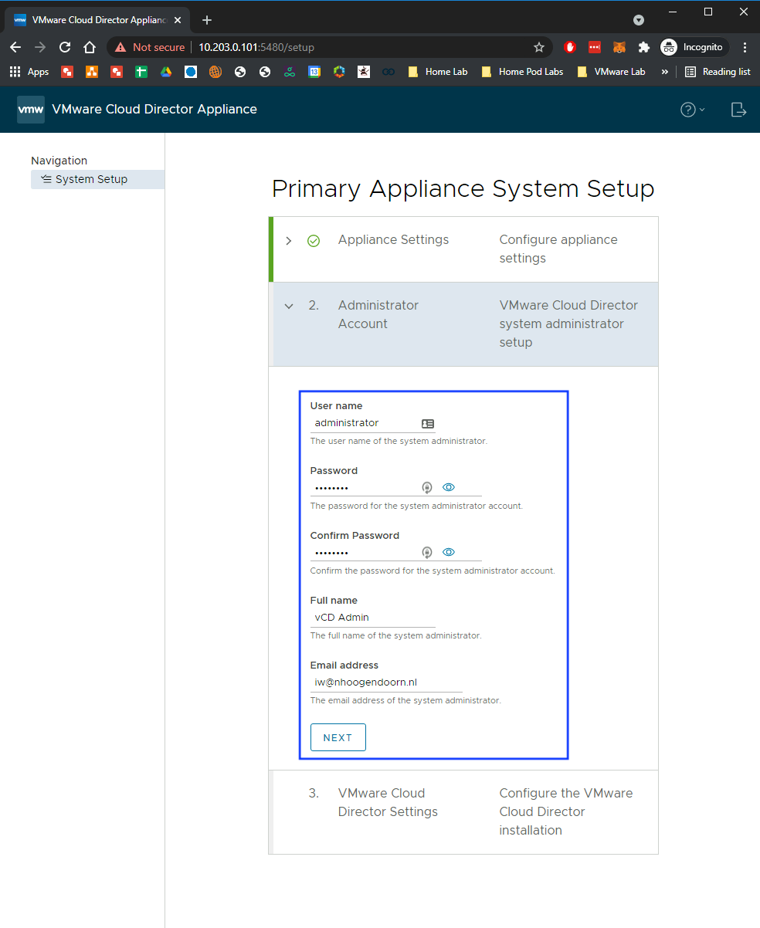
Task: Click the contact card icon in the User name field
Action: click(428, 423)
